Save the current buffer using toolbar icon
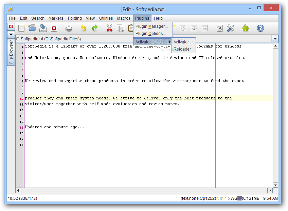The image size is (288, 211). tap(43, 28)
